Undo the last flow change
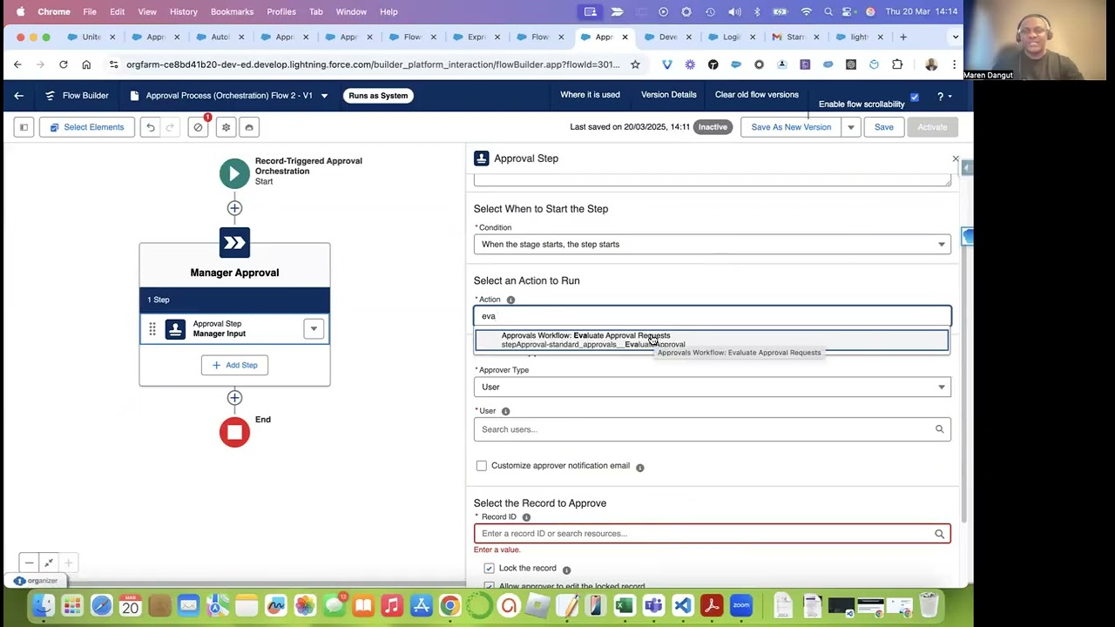This screenshot has width=1115, height=627. [x=151, y=127]
